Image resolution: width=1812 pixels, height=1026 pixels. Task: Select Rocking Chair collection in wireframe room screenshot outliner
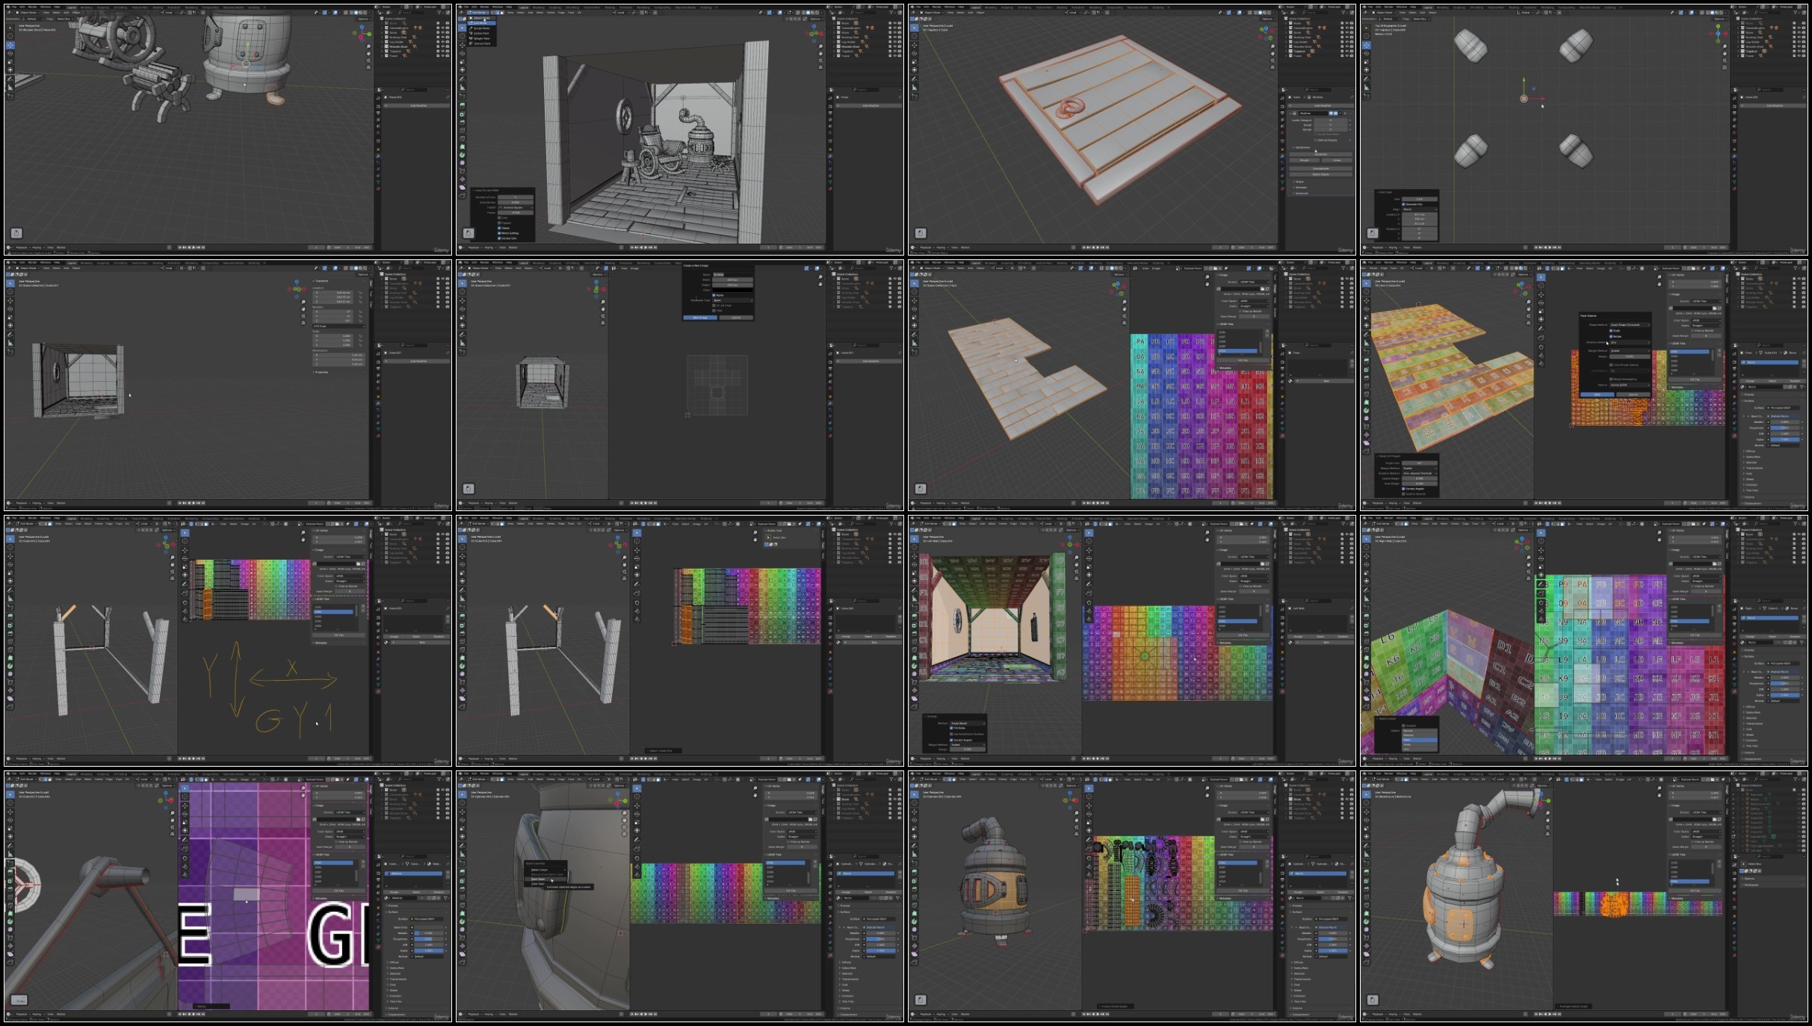point(850,37)
